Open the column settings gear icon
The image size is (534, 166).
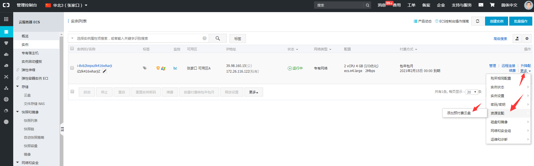tap(527, 39)
